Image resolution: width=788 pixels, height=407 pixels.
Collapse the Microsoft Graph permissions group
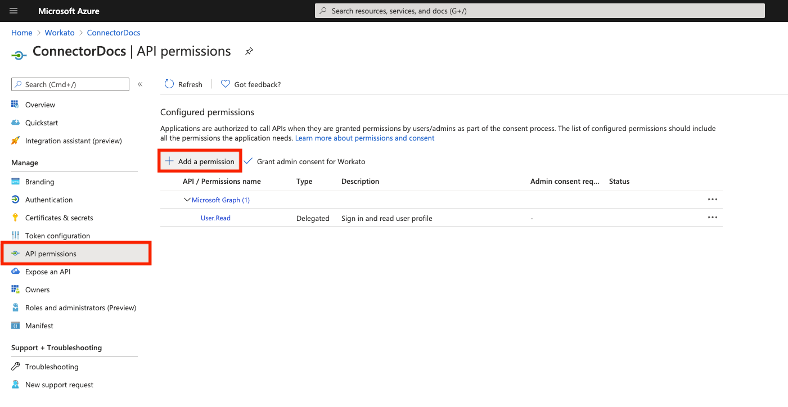pyautogui.click(x=187, y=200)
